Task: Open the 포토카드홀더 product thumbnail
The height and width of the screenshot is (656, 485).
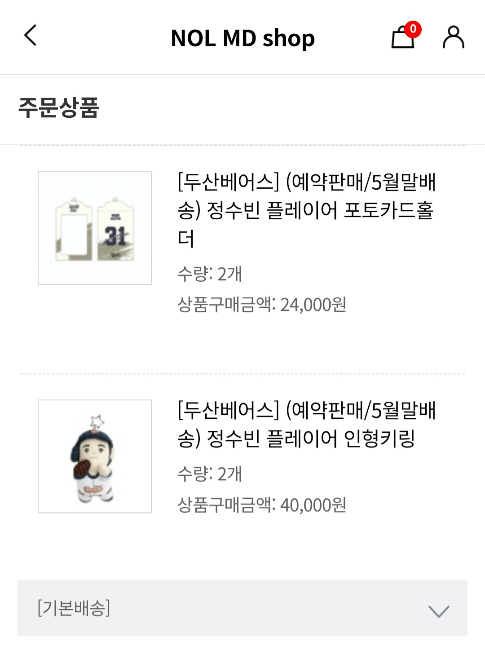Action: pyautogui.click(x=95, y=228)
